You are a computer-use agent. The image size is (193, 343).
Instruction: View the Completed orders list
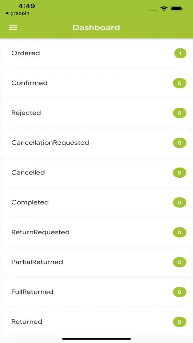point(96,203)
